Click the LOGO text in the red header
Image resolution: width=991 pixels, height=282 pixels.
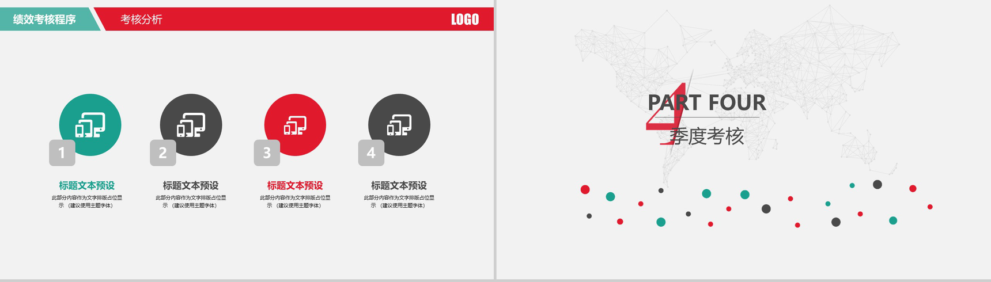click(x=464, y=20)
